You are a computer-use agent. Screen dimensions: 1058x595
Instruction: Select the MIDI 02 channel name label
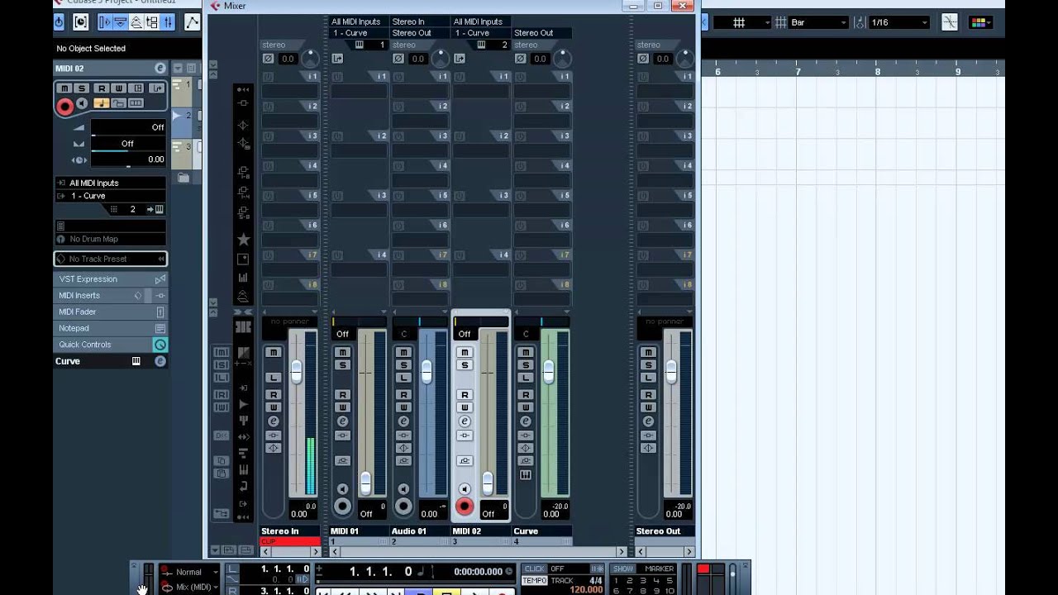coord(481,531)
